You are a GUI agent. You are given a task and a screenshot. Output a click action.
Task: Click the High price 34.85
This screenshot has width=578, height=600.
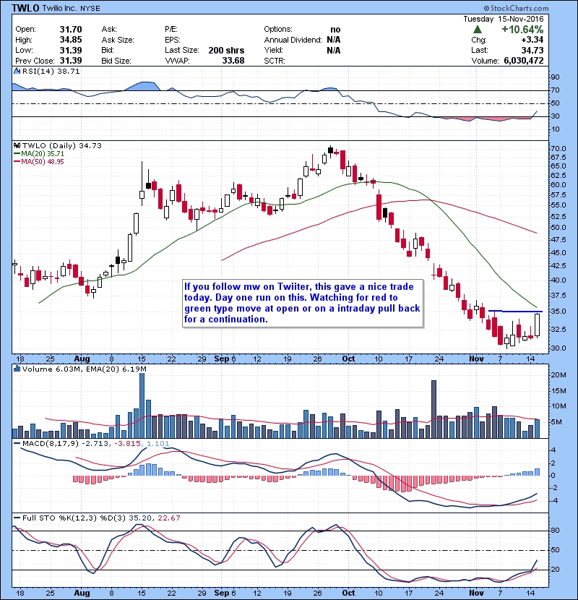(71, 40)
